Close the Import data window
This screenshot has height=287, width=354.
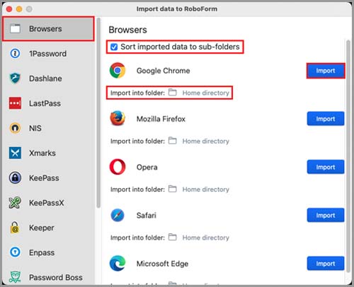[9, 9]
